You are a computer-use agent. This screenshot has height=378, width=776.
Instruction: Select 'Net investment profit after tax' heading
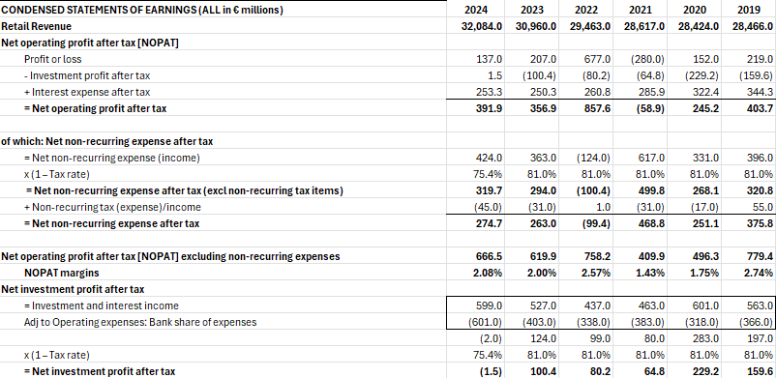coord(74,289)
